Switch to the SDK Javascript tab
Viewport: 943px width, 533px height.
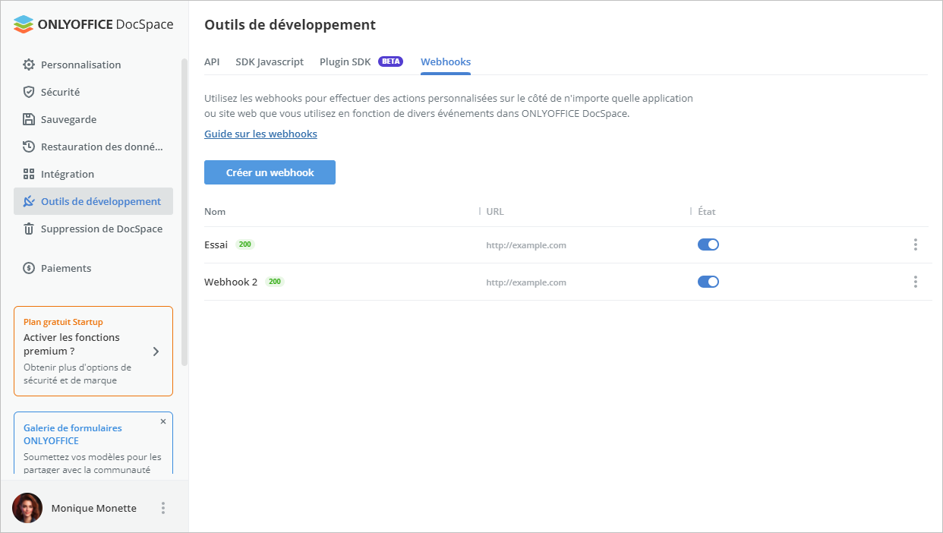coord(270,61)
